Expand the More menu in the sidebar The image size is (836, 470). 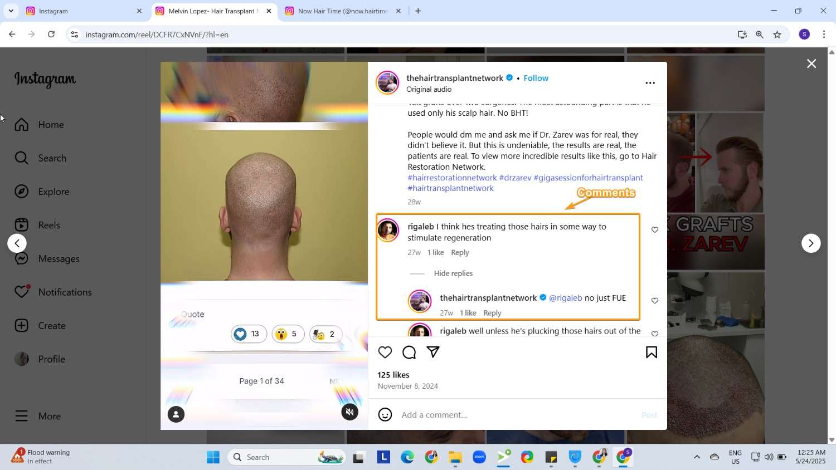(x=50, y=415)
